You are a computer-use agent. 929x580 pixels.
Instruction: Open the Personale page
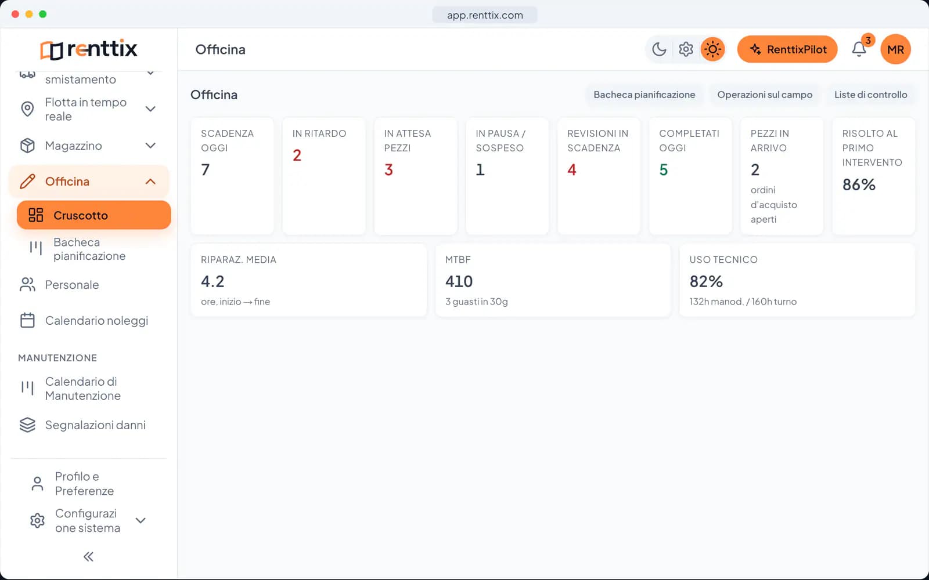pyautogui.click(x=89, y=285)
